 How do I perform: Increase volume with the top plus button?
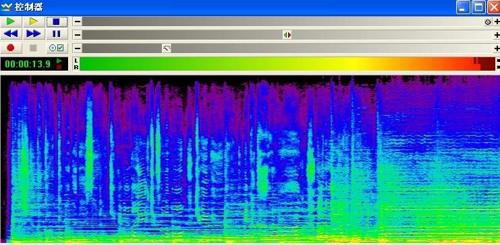pyautogui.click(x=497, y=22)
